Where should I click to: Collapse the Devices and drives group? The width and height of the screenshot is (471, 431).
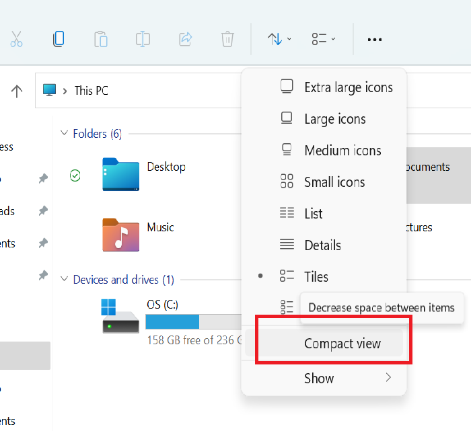[65, 280]
